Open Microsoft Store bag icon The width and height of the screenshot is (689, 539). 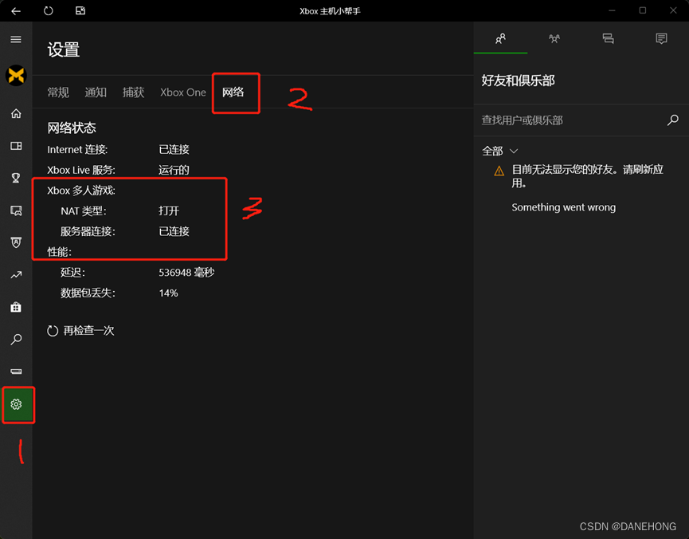click(x=16, y=307)
